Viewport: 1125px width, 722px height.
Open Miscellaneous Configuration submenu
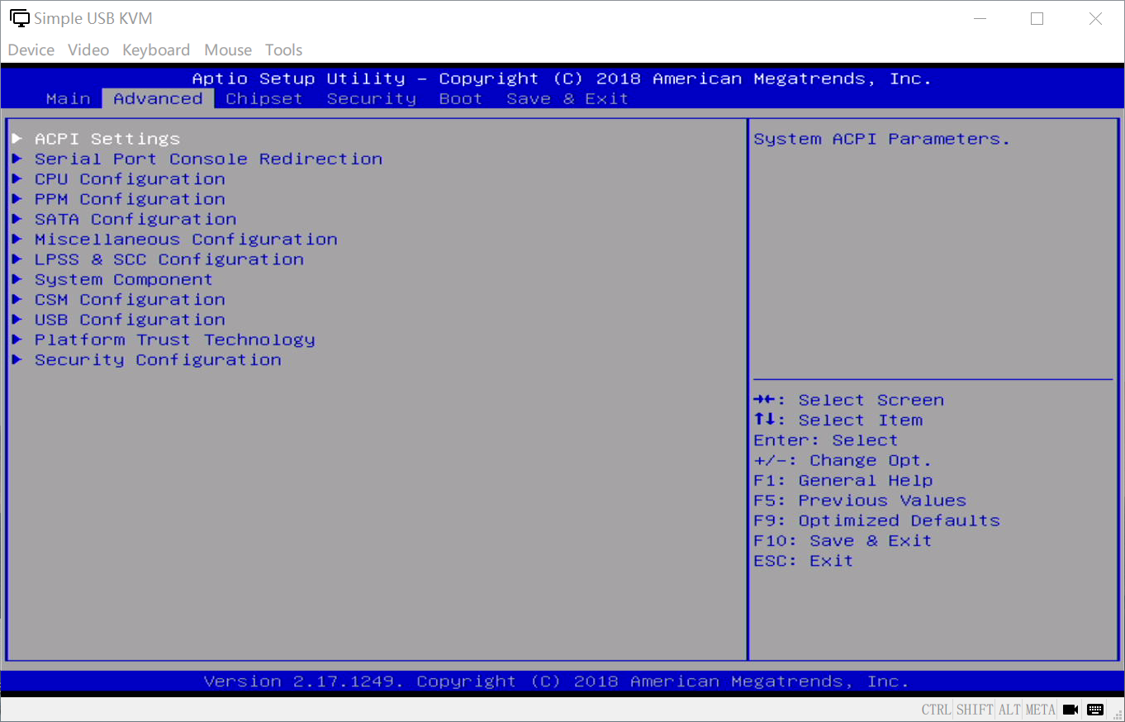click(x=186, y=239)
